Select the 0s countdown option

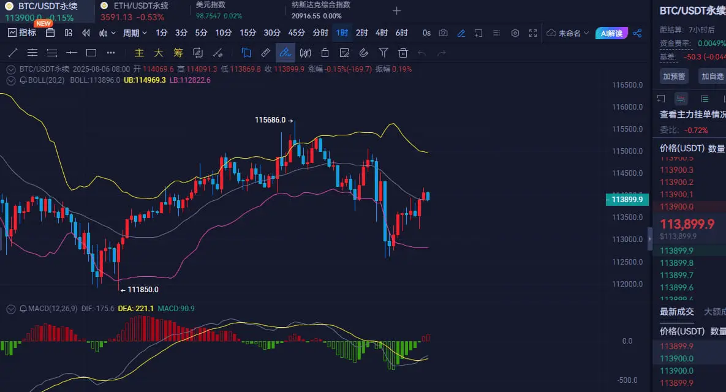(426, 33)
